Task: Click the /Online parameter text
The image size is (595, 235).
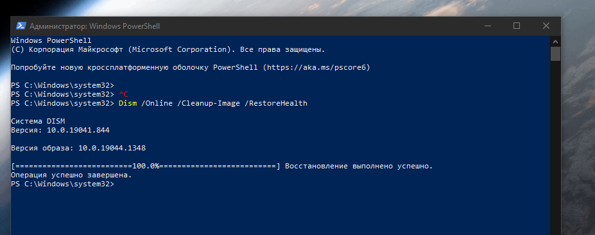Action: 157,103
